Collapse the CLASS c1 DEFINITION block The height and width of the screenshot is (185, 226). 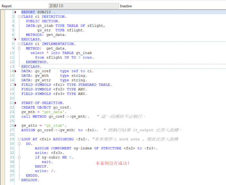(x=19, y=17)
